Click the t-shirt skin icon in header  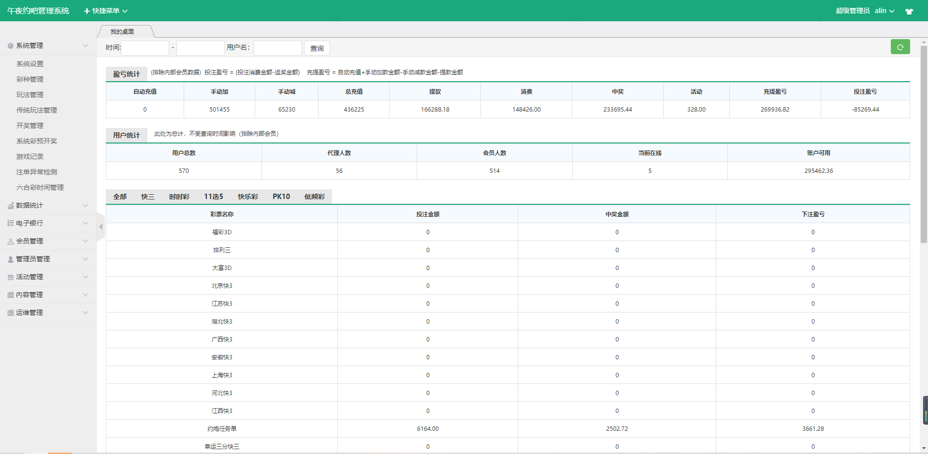pos(909,11)
